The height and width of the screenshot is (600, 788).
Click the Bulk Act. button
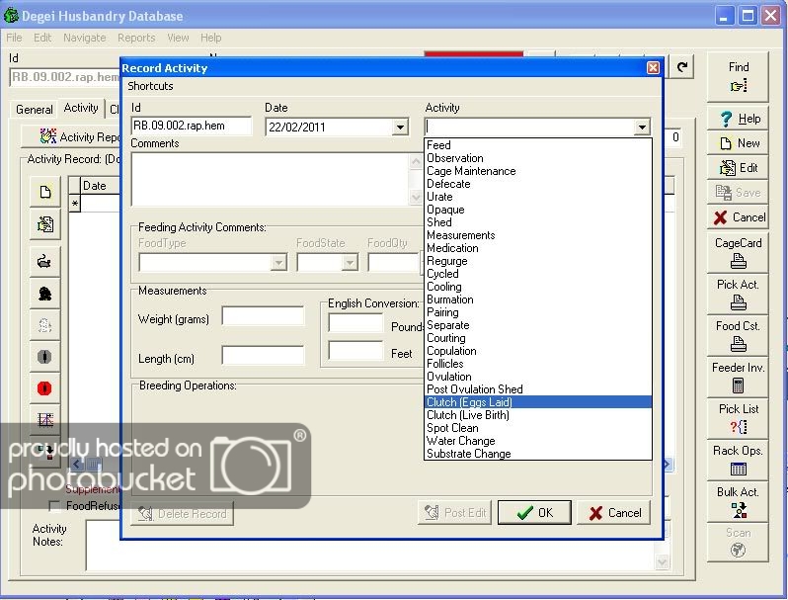point(738,502)
